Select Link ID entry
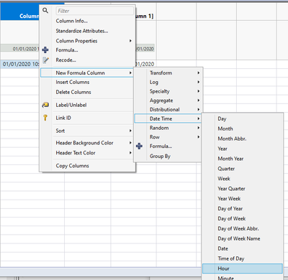Screen dimensions: 288x280 coord(63,118)
